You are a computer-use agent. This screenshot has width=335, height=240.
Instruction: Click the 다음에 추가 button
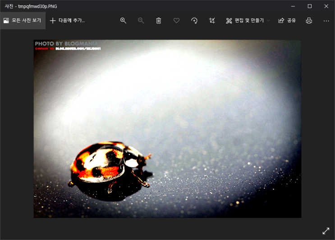[x=67, y=20]
